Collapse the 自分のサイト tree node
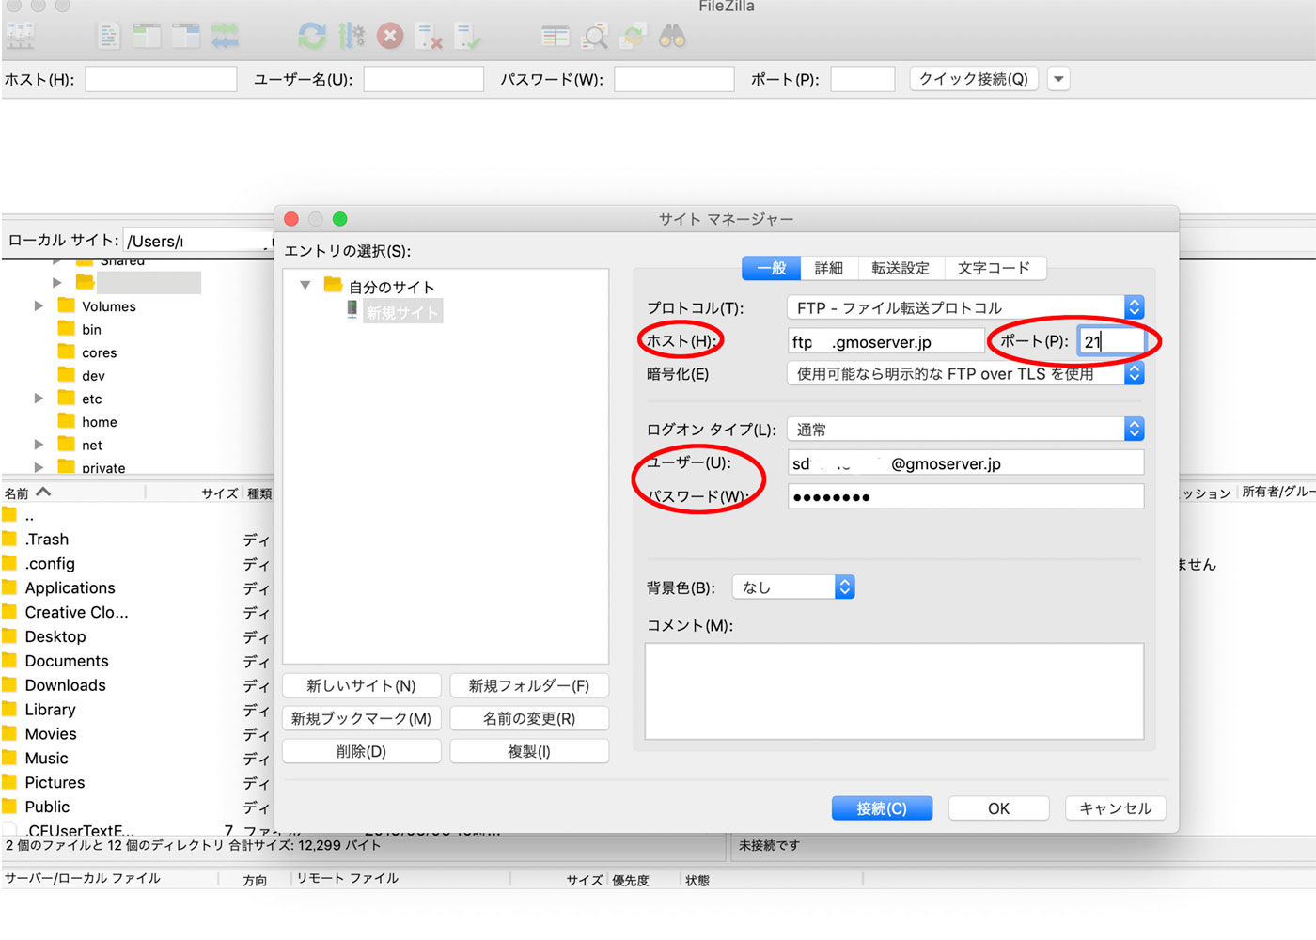 tap(305, 285)
